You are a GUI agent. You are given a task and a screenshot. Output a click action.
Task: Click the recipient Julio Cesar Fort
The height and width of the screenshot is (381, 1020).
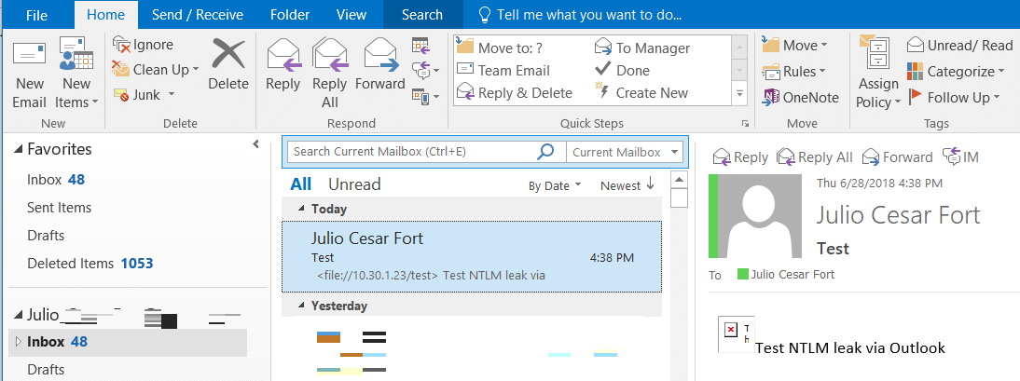click(793, 275)
